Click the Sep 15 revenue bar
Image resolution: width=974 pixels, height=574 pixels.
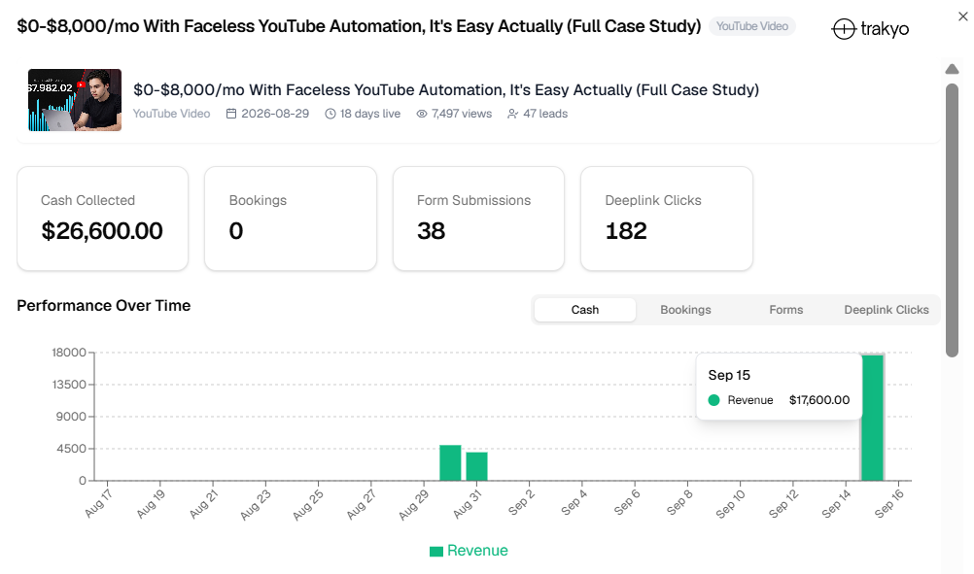873,418
